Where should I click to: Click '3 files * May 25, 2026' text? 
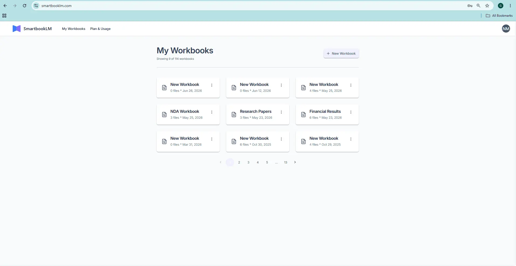[186, 118]
